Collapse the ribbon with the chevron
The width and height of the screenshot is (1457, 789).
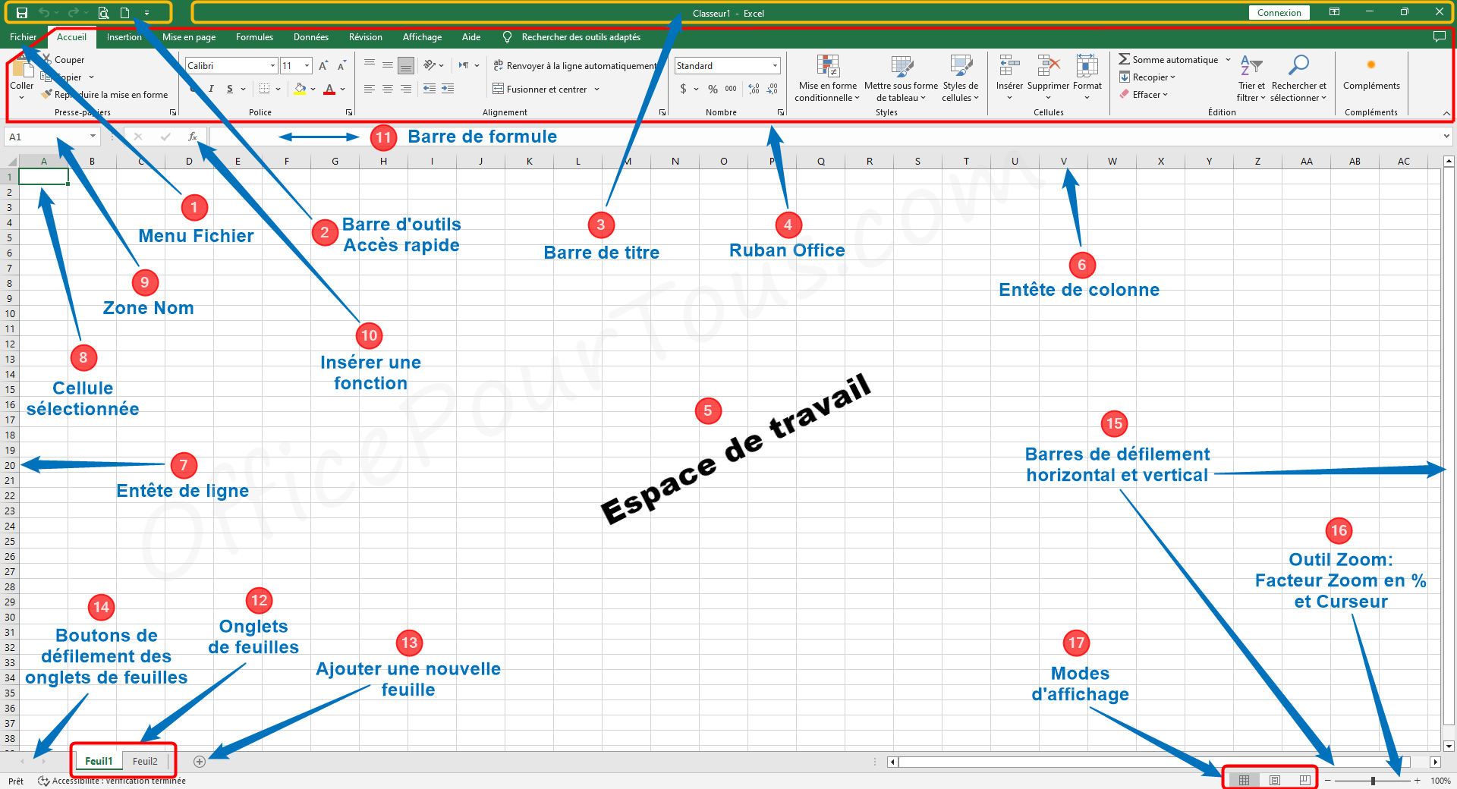[1446, 113]
